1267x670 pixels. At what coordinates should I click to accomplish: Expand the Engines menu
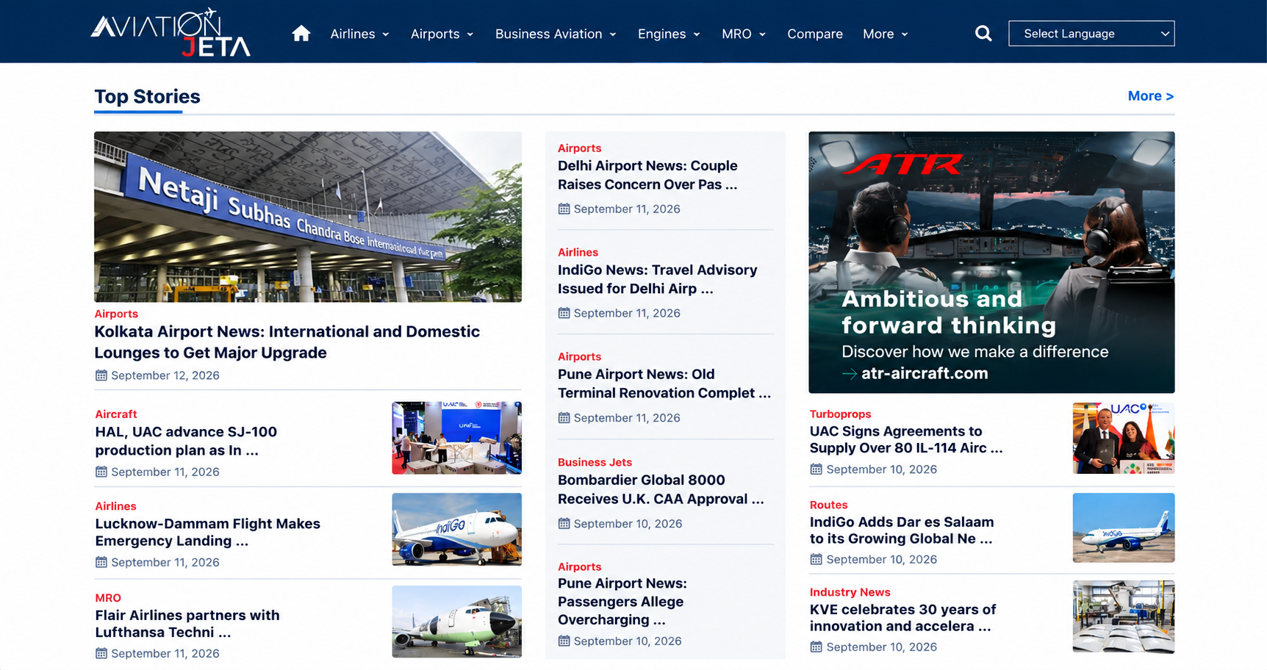pos(670,34)
